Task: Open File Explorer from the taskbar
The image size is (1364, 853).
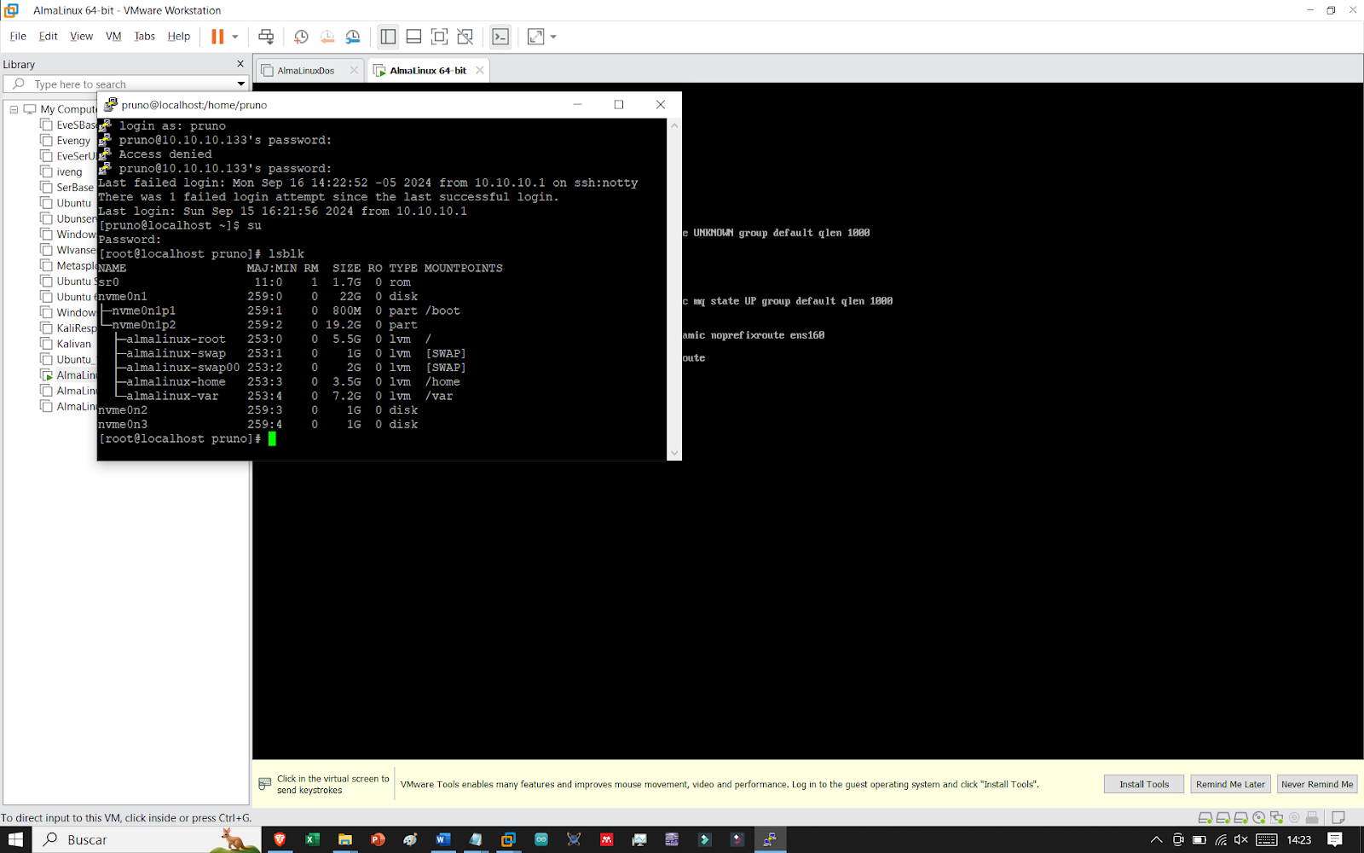Action: [344, 839]
